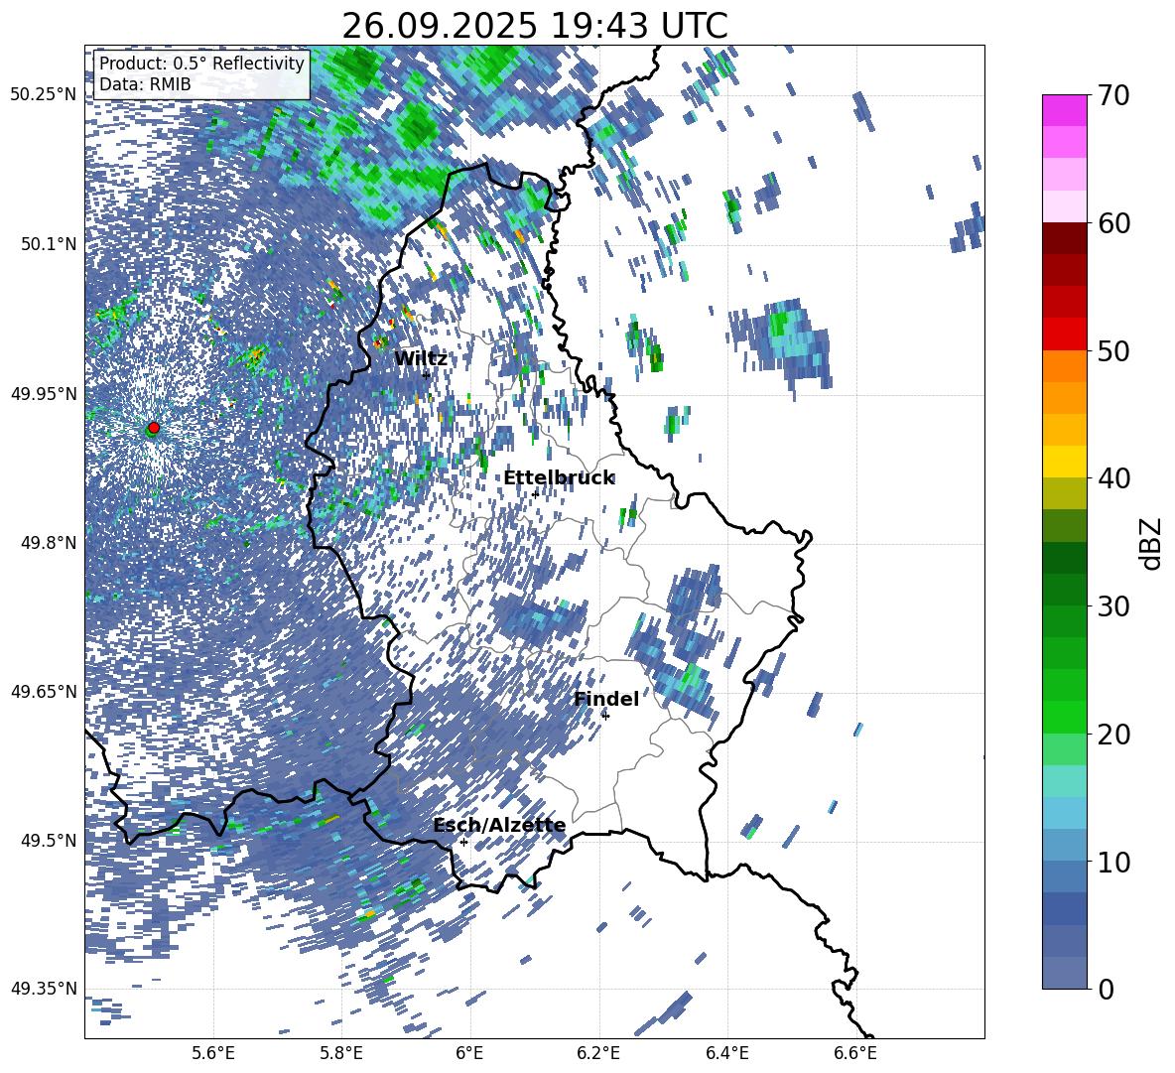Click the 49.65°N latitude label

click(x=44, y=691)
